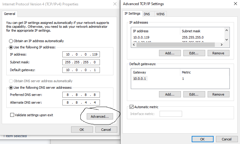Click Edit... under IP addresses
The height and width of the screenshot is (144, 240).
coord(194,53)
